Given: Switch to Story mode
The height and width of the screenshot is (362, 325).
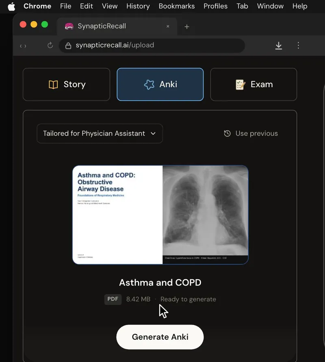Looking at the screenshot, I should (x=67, y=85).
